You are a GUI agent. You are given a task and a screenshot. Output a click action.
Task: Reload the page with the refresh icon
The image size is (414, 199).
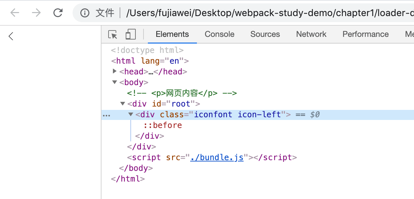[x=58, y=13]
